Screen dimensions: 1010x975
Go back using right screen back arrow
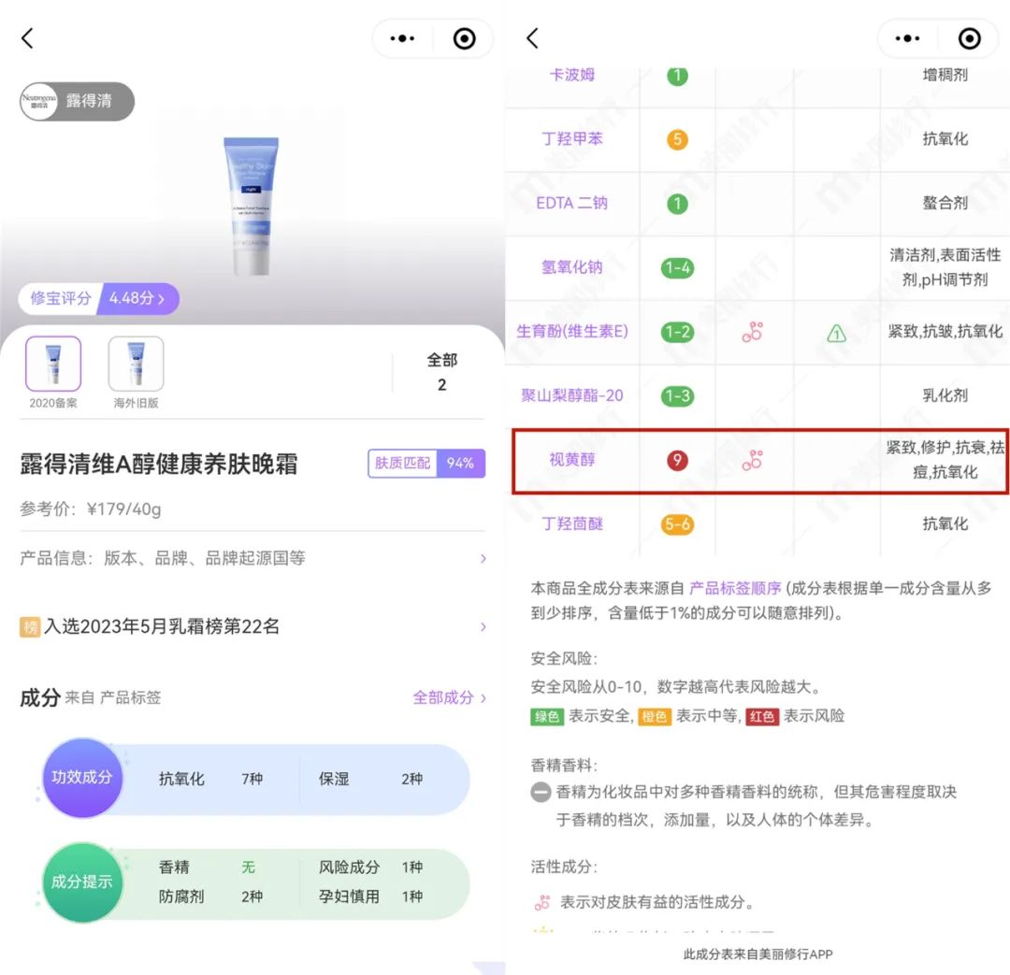(x=533, y=38)
